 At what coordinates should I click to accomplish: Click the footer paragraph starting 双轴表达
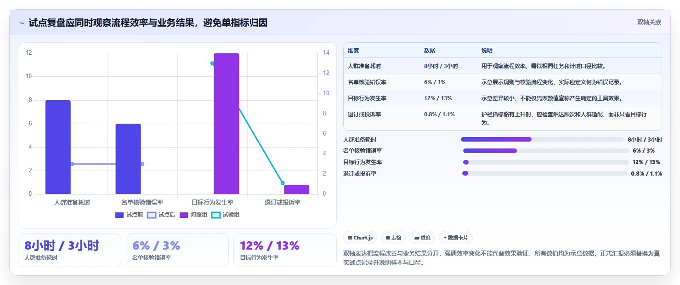501,258
